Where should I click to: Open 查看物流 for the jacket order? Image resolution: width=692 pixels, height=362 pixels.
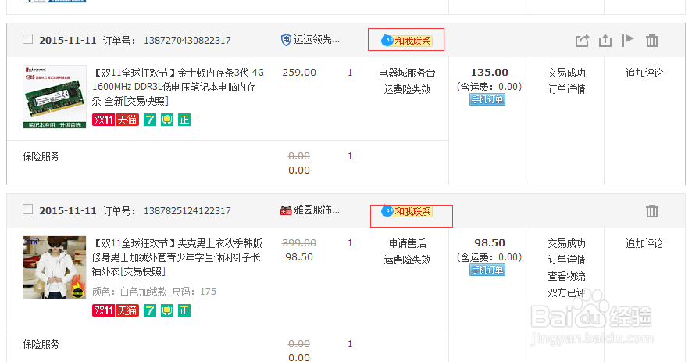(566, 276)
